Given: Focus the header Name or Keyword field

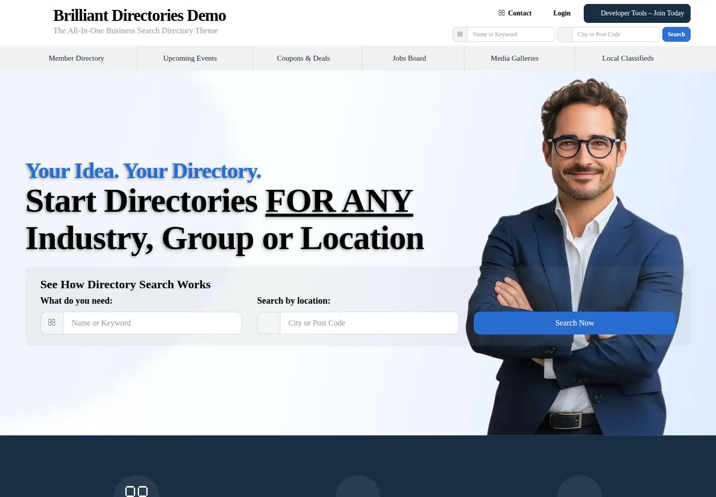Looking at the screenshot, I should coord(511,34).
